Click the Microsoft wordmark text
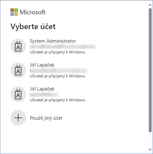The width and height of the screenshot is (153, 154). point(32,12)
